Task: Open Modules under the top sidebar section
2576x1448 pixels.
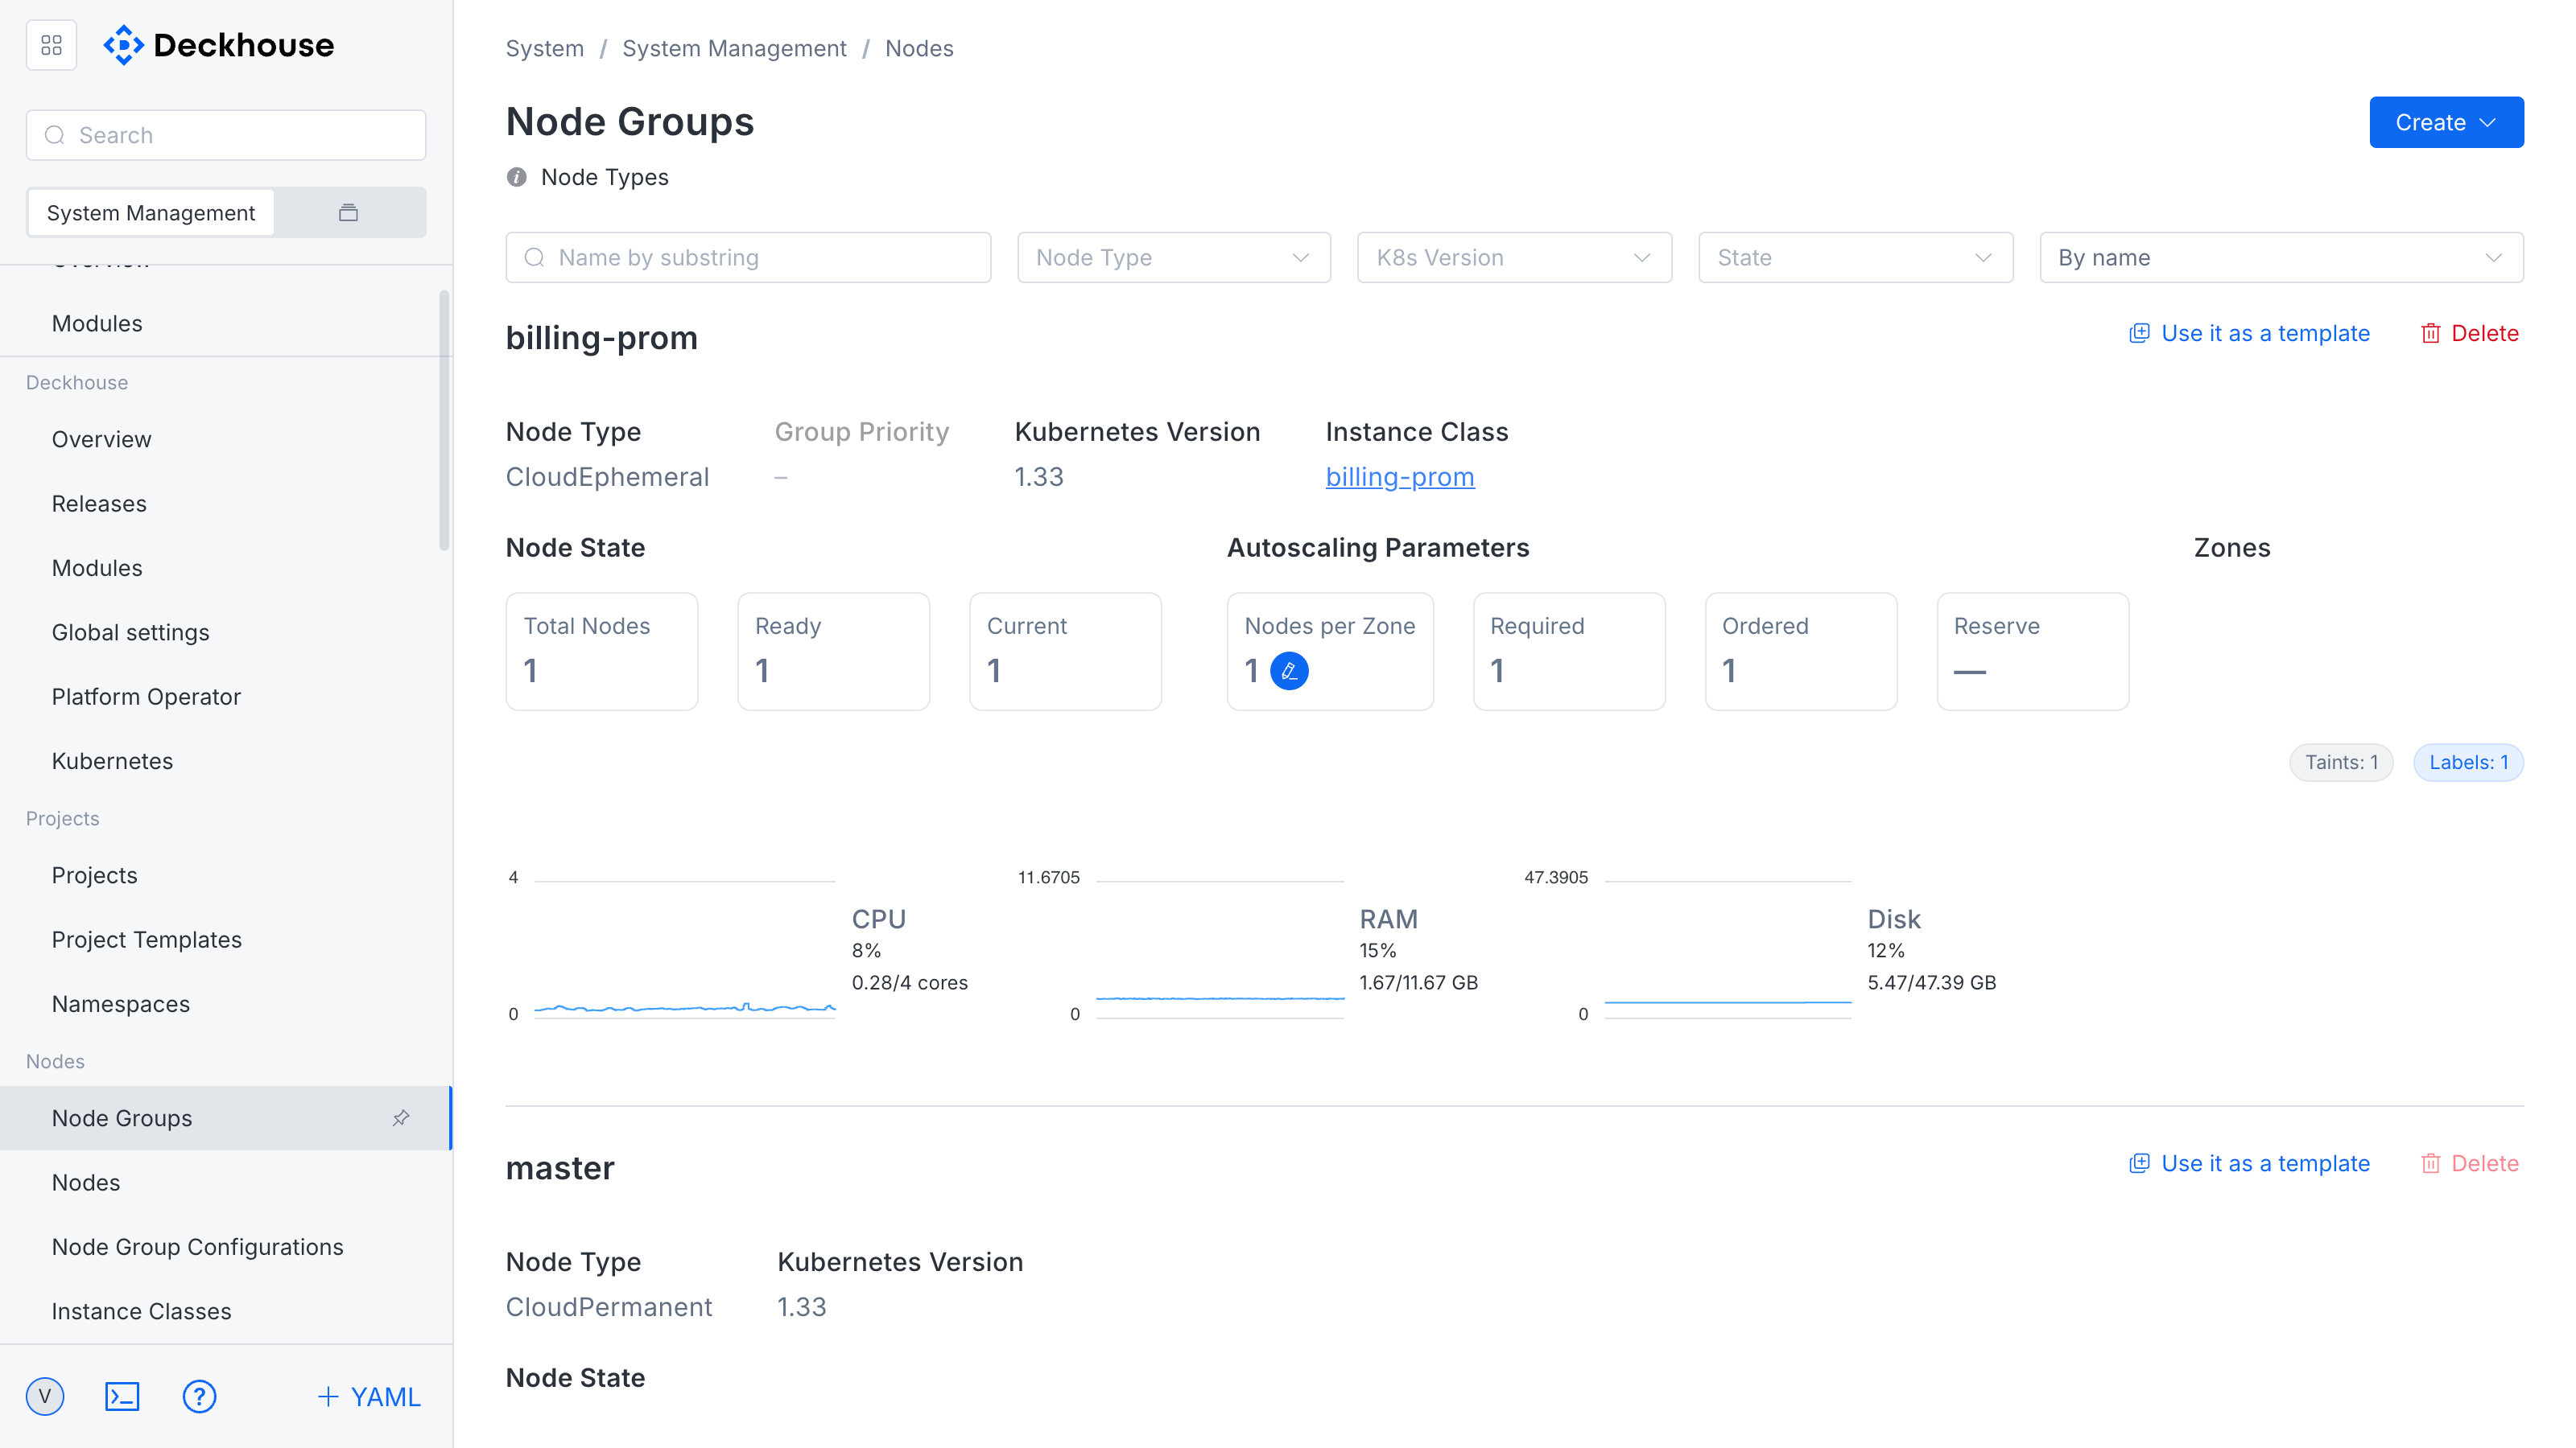Action: tap(226, 323)
